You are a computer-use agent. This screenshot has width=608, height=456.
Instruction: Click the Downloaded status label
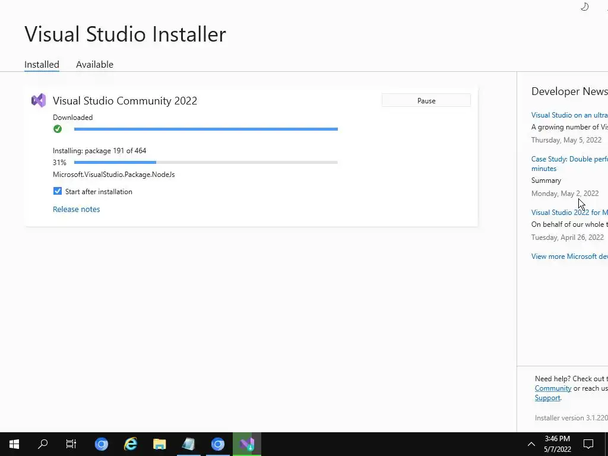[x=73, y=118]
